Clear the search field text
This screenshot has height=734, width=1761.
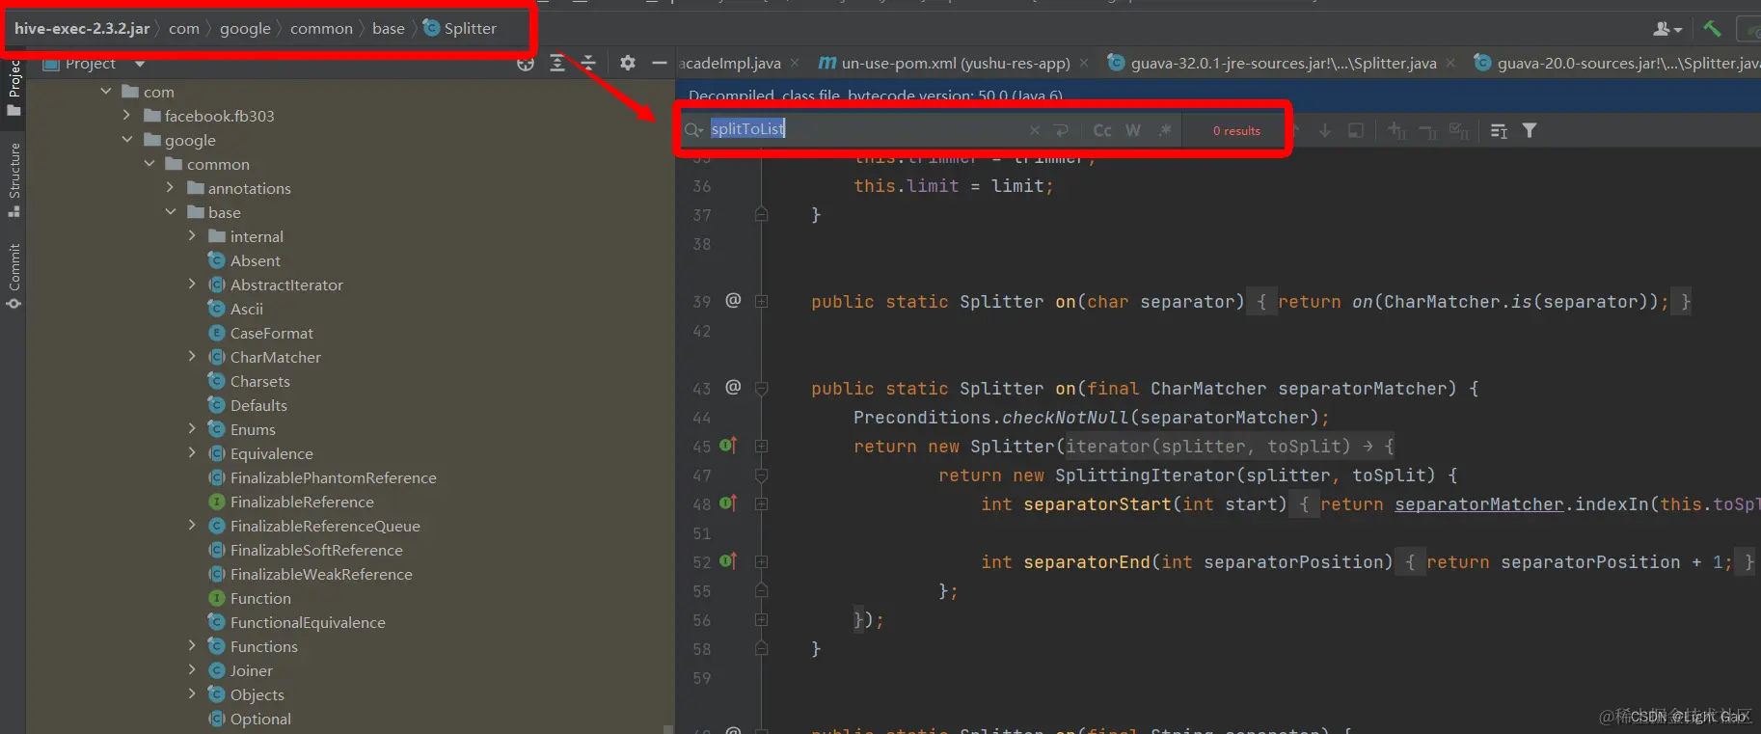click(x=1035, y=130)
